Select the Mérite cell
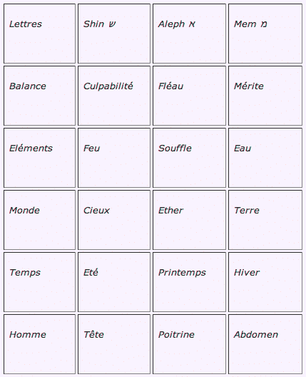306x377 pixels. (265, 96)
